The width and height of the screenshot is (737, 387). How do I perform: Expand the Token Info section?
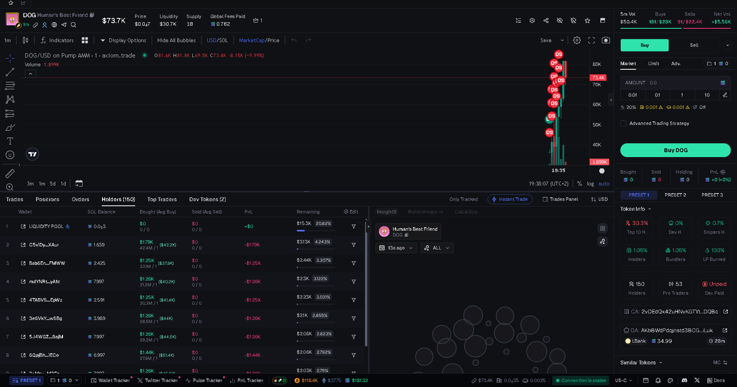(x=635, y=209)
